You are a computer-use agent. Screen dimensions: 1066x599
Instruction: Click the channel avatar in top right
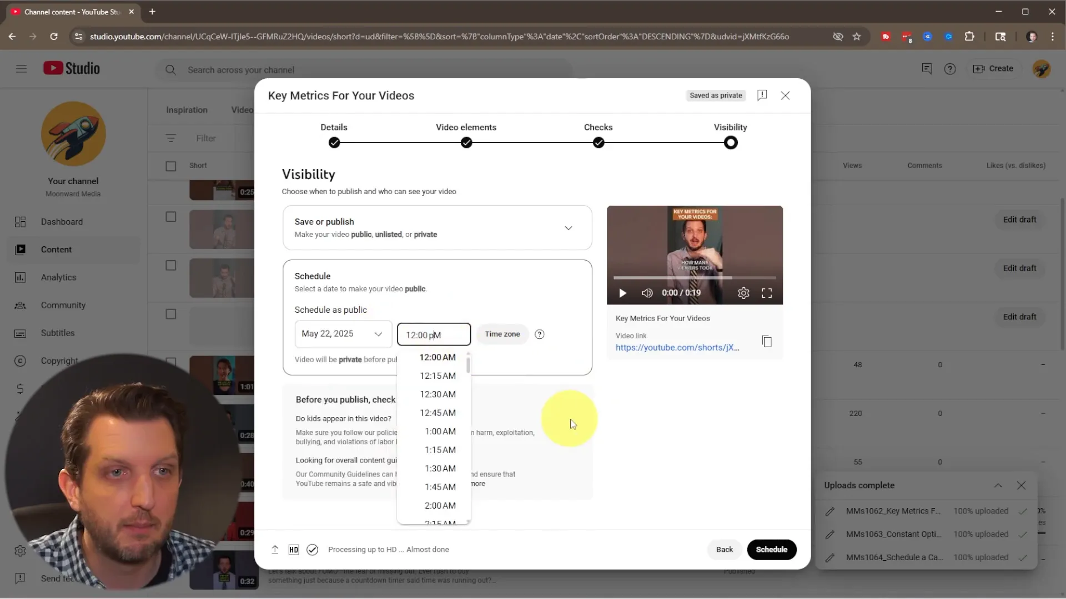click(x=1041, y=69)
